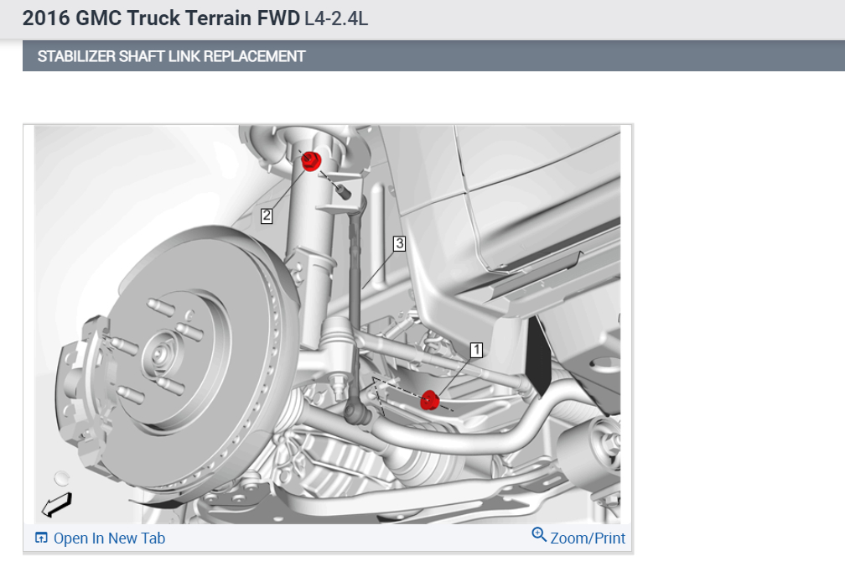Select callout label 3 in the diagram
This screenshot has height=567, width=845.
(x=399, y=243)
